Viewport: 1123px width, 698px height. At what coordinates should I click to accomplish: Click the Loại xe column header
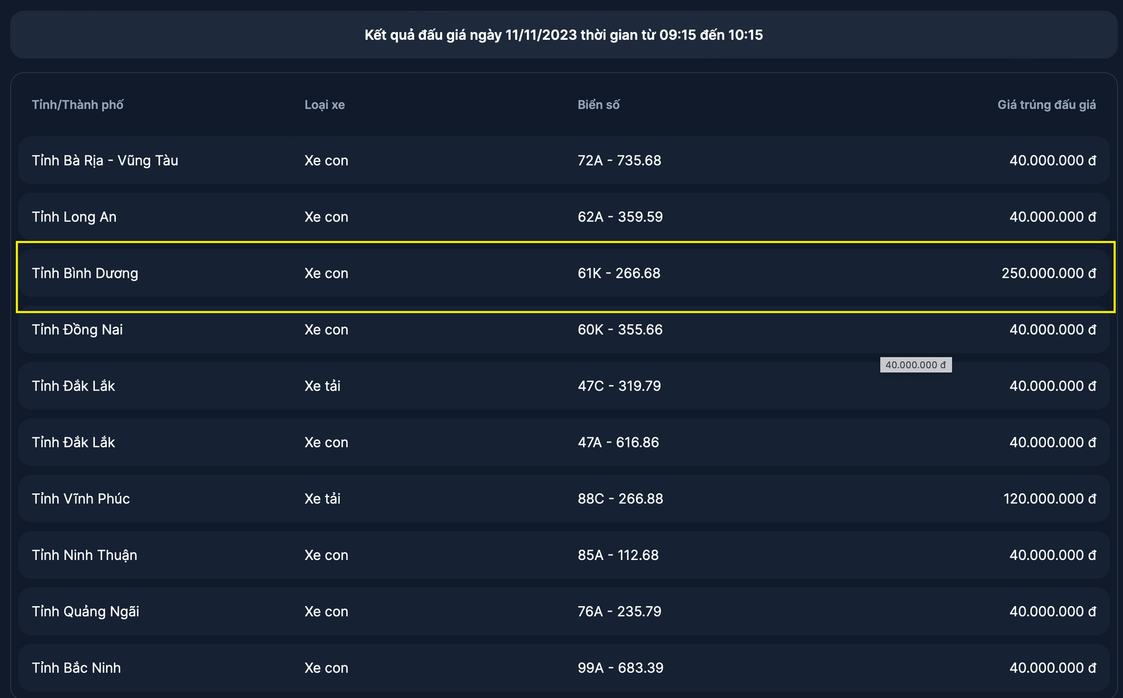pyautogui.click(x=325, y=105)
